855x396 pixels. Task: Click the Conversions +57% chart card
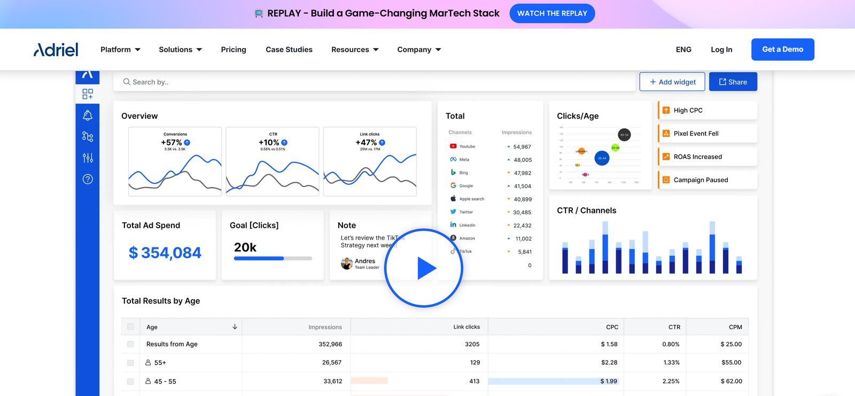(175, 161)
